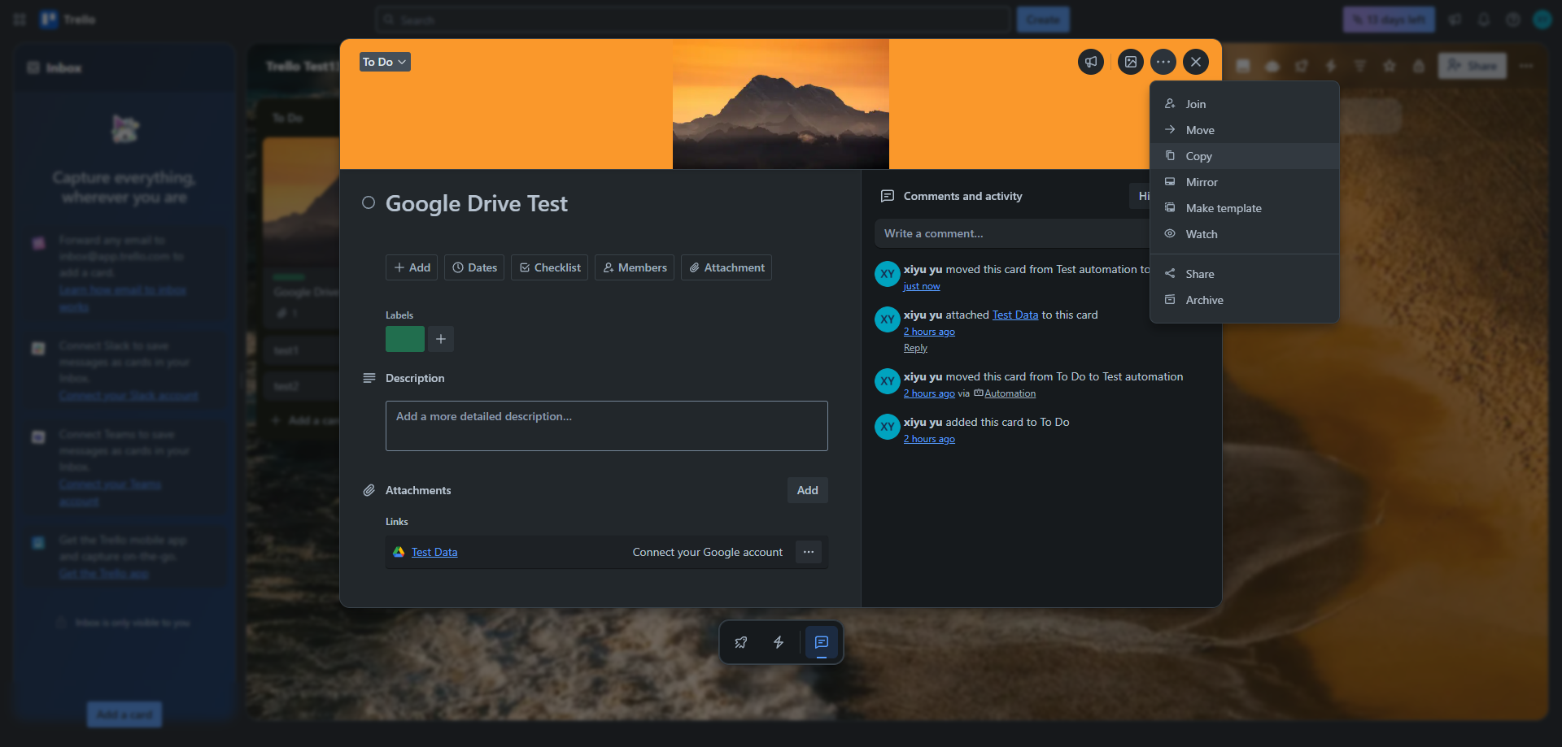Open the board menu three dots
The height and width of the screenshot is (747, 1562).
tap(1526, 66)
